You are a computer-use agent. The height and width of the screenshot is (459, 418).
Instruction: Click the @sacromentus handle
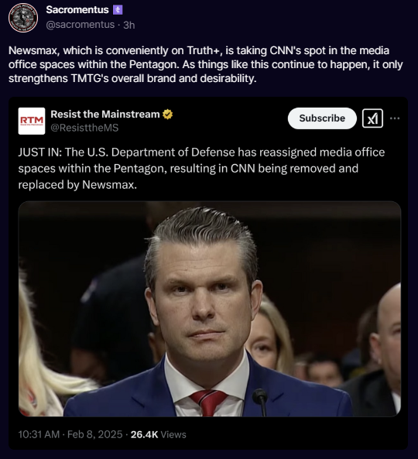click(x=81, y=25)
